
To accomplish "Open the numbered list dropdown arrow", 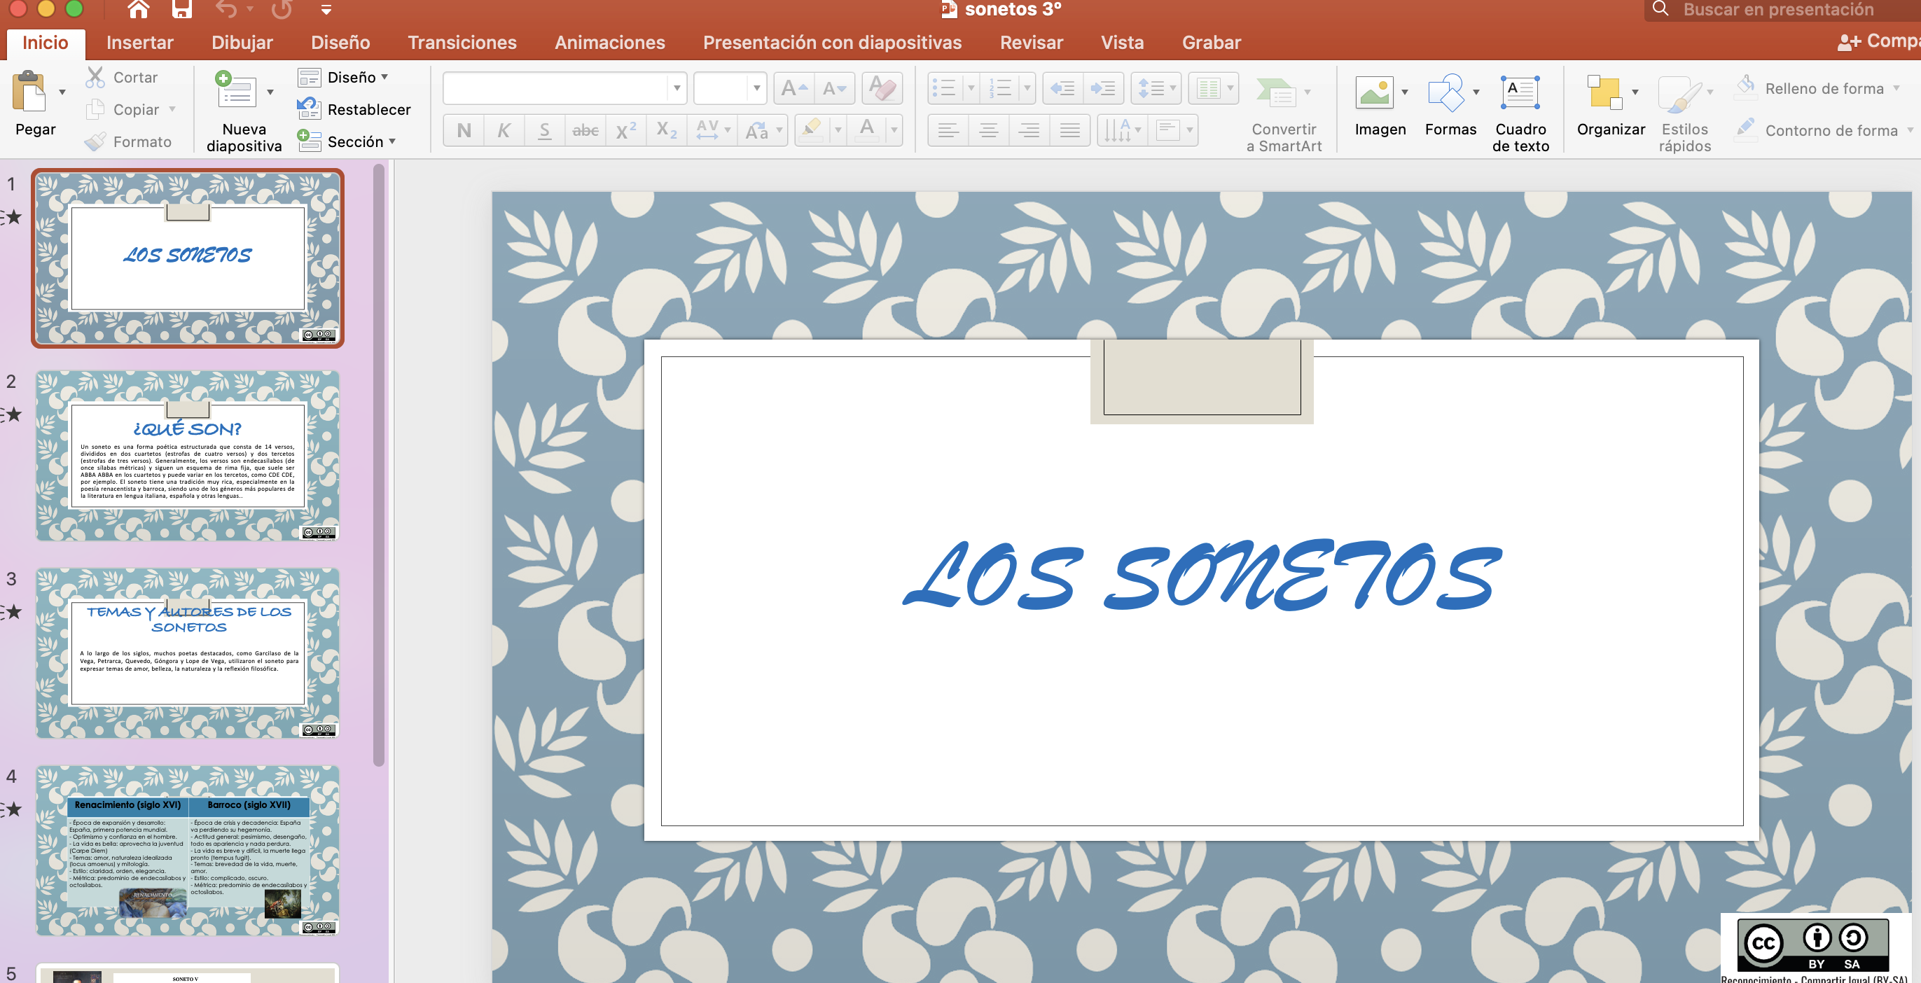I will tap(1027, 89).
